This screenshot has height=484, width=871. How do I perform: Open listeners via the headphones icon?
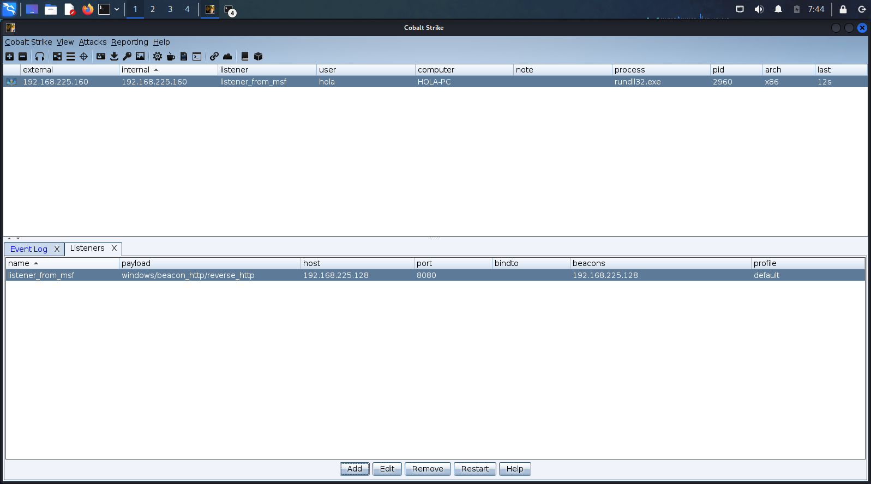pyautogui.click(x=40, y=56)
